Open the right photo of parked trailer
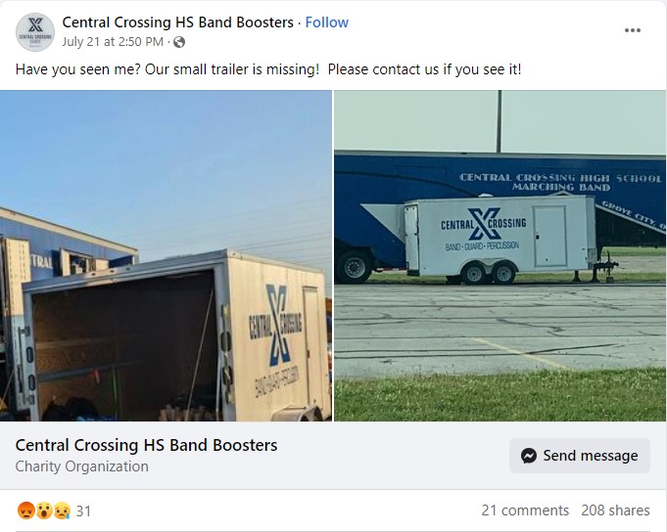Image resolution: width=667 pixels, height=532 pixels. tap(500, 255)
